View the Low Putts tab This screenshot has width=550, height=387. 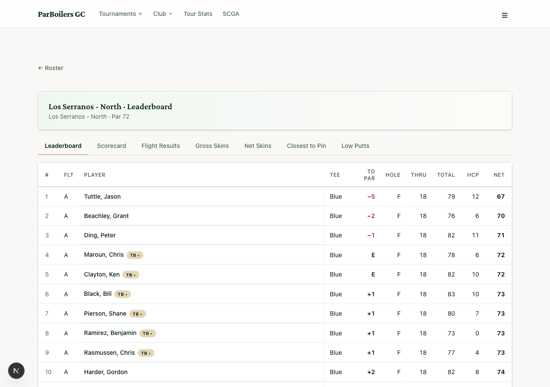tap(355, 146)
